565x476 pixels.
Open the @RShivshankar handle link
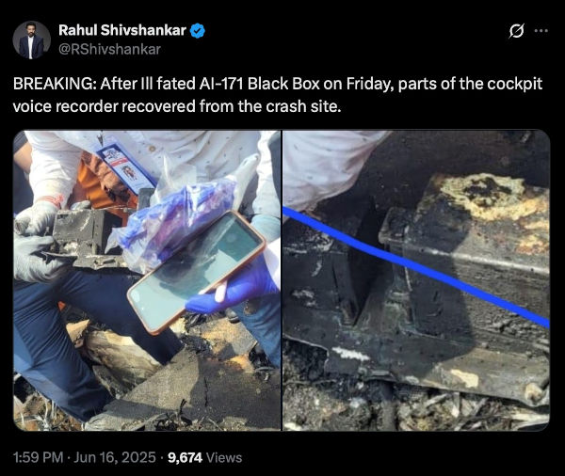(109, 49)
